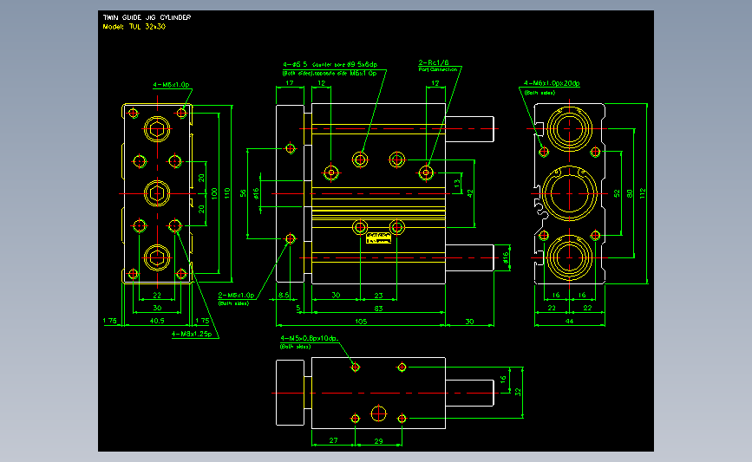This screenshot has height=462, width=752.
Task: Click the '4-M6x1.0px20dp' callout
Action: point(552,83)
